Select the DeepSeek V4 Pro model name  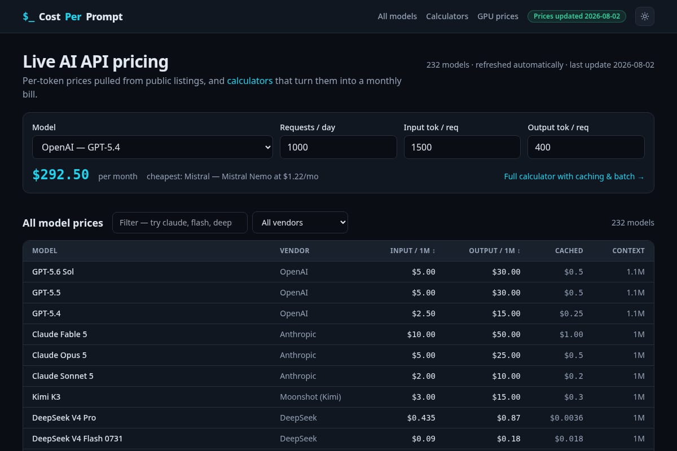(x=64, y=418)
